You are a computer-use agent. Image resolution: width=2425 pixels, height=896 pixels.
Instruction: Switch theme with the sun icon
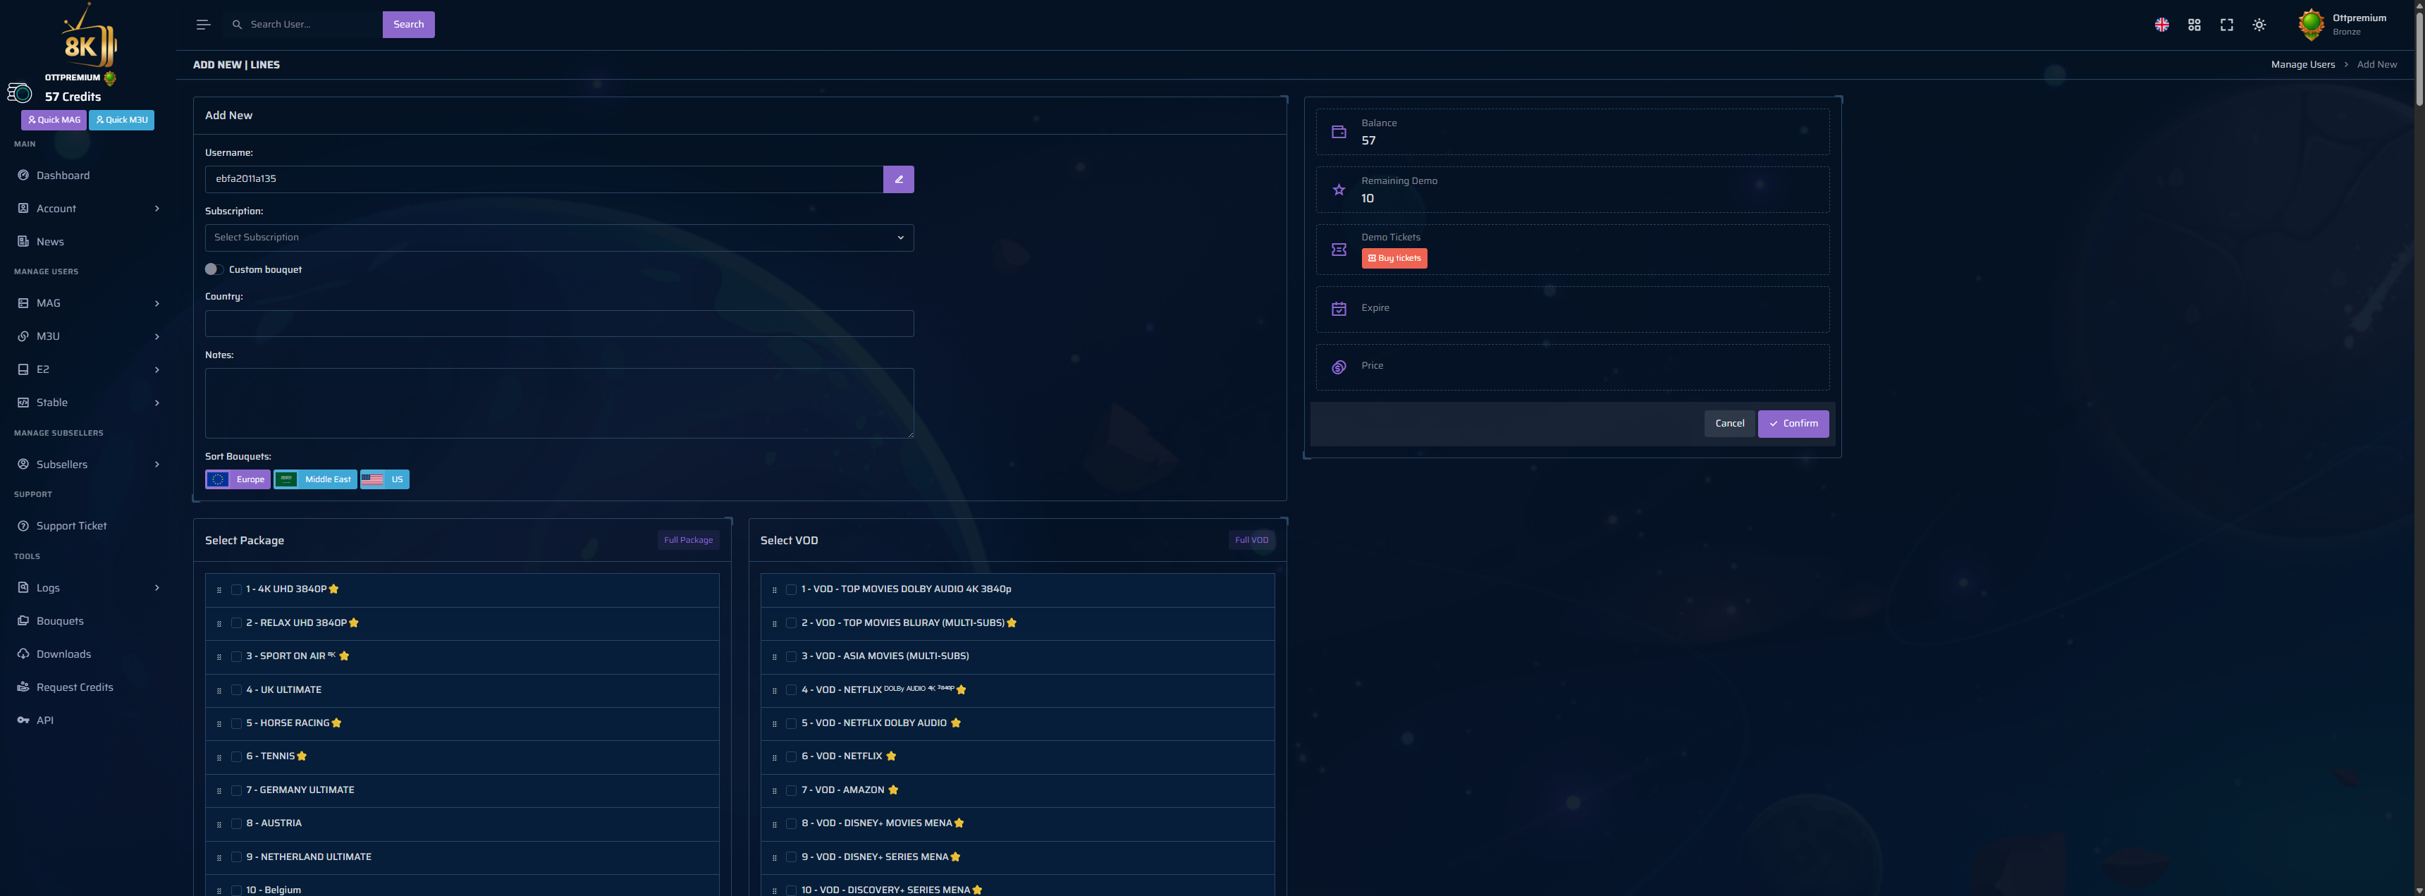[x=2259, y=25]
